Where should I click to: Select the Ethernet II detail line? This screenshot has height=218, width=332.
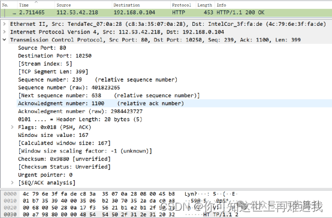point(168,24)
